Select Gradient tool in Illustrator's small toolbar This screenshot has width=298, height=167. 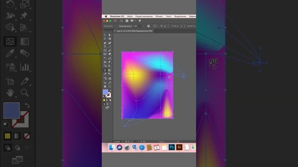click(110, 70)
